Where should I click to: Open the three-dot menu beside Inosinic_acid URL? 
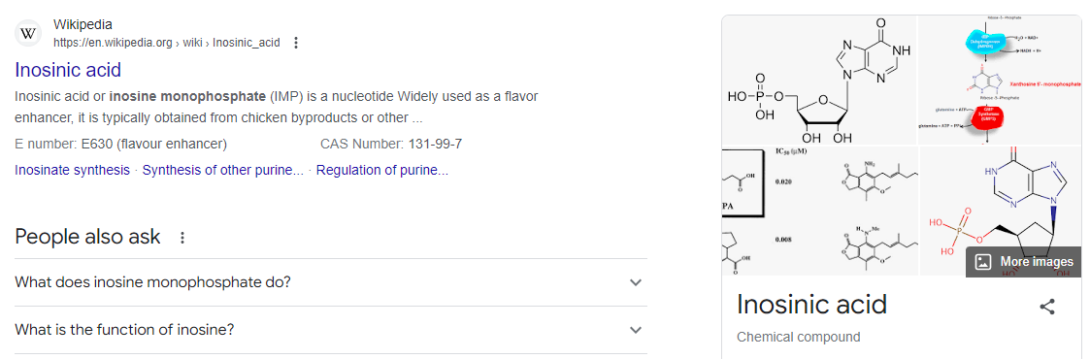[295, 43]
